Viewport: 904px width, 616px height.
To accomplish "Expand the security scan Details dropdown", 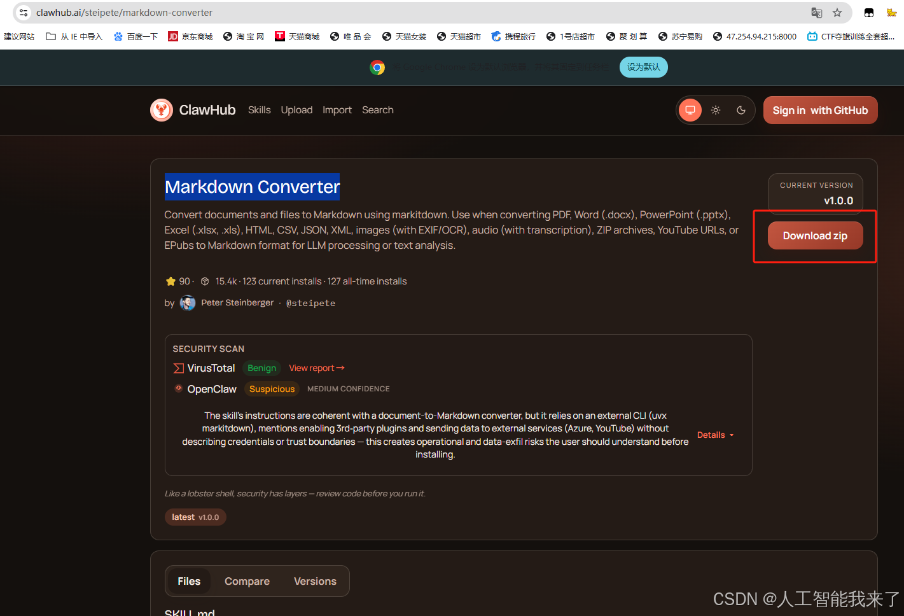I will 716,435.
